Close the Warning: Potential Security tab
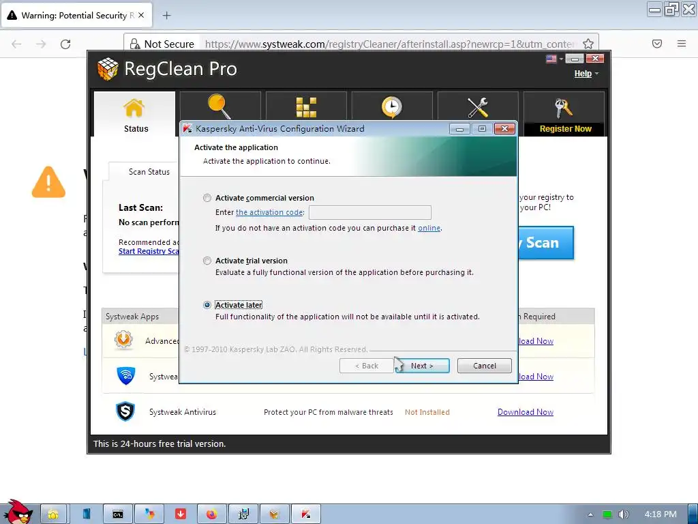 [x=141, y=15]
